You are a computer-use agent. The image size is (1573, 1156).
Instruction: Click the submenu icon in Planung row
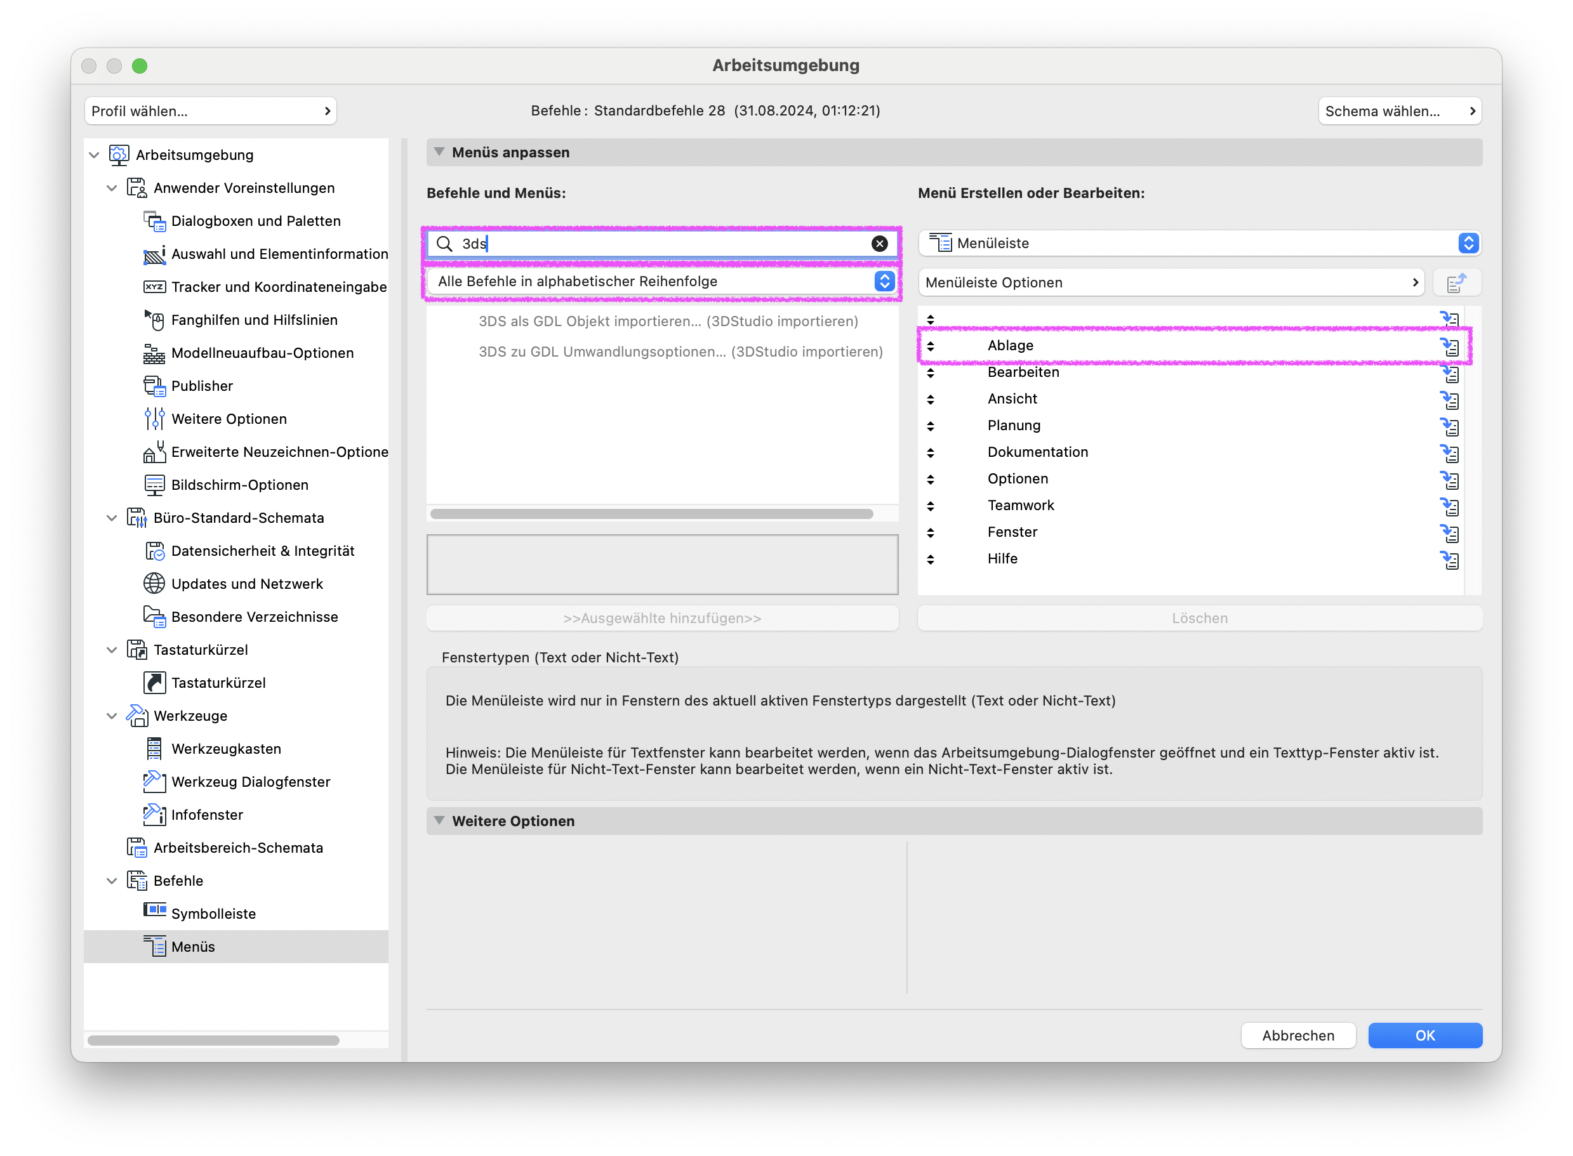[x=1449, y=426]
